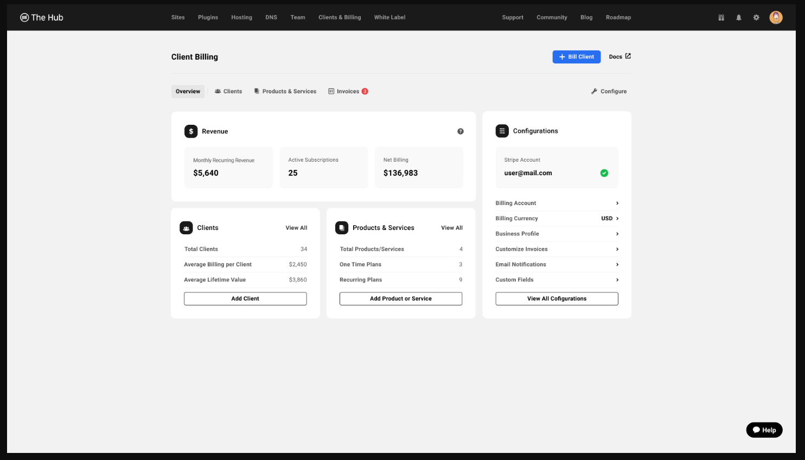This screenshot has height=460, width=805.
Task: Open the settings gear icon
Action: 756,17
